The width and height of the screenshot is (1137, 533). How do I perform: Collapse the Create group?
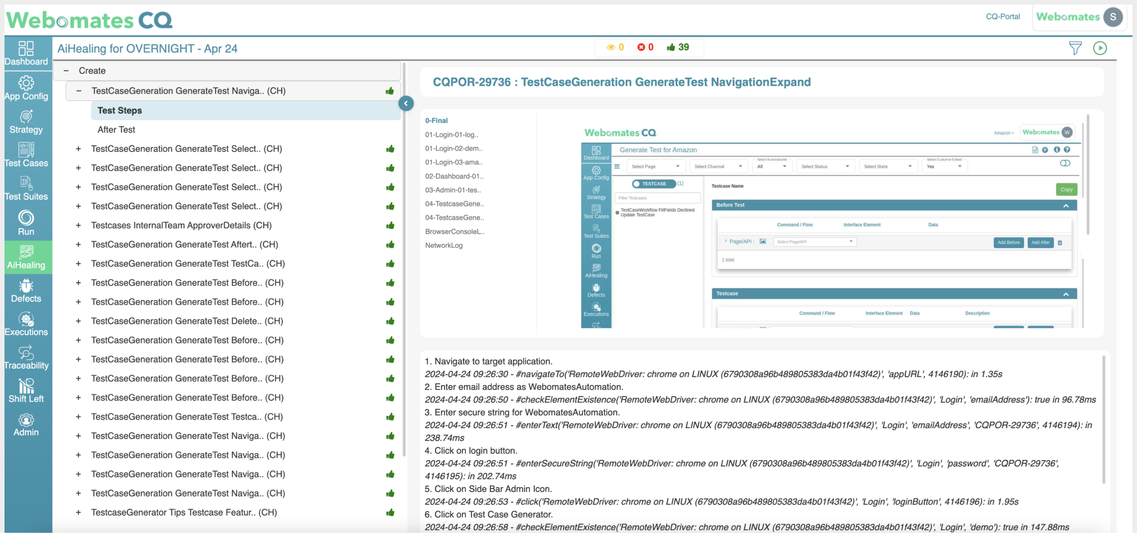tap(66, 71)
